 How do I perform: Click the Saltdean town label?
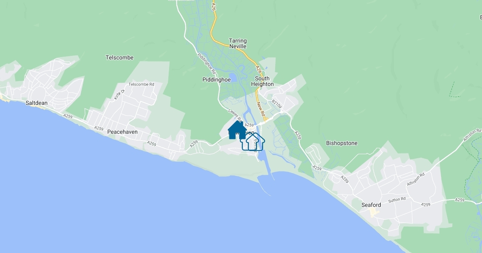(37, 103)
